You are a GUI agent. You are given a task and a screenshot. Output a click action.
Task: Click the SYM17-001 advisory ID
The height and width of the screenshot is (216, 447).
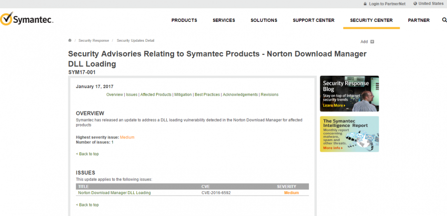tap(82, 73)
